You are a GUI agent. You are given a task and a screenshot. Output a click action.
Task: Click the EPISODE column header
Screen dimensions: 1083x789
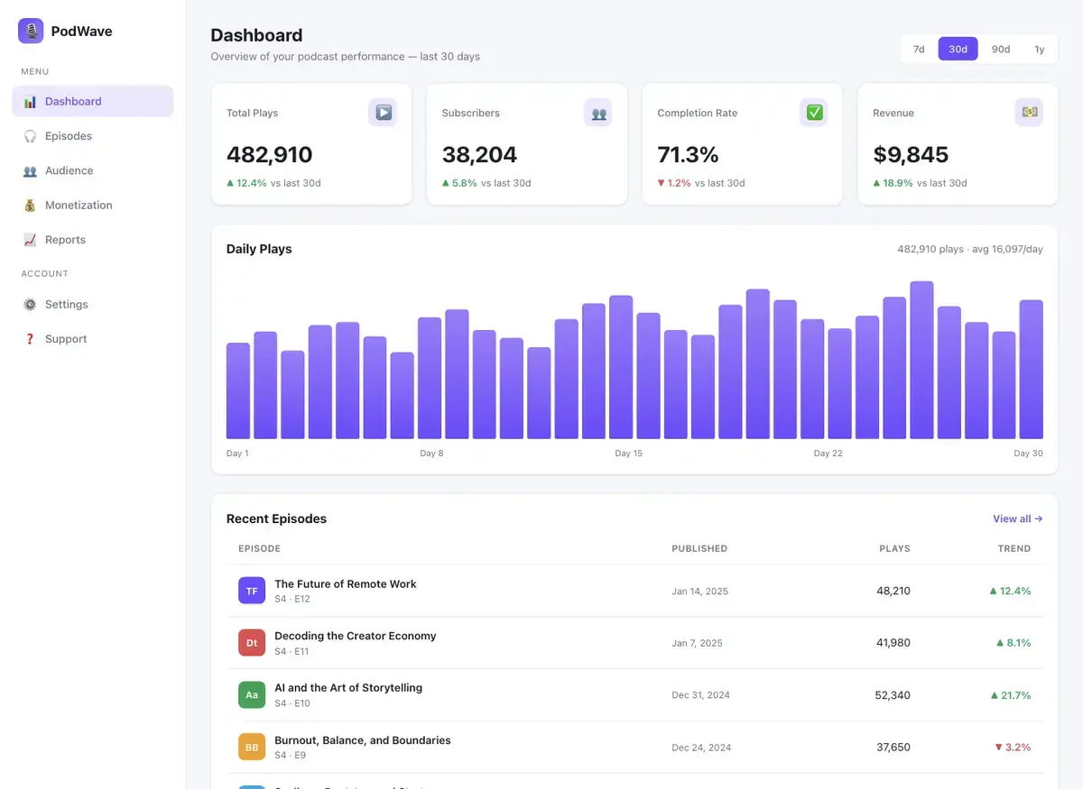pos(260,548)
